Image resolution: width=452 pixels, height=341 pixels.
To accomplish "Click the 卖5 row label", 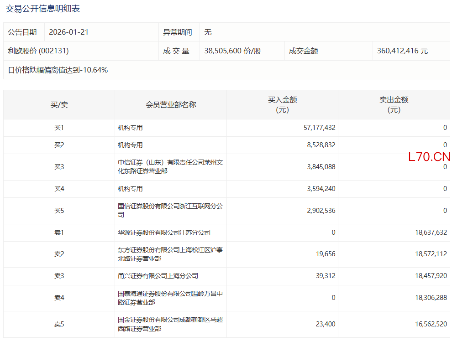I will [59, 325].
